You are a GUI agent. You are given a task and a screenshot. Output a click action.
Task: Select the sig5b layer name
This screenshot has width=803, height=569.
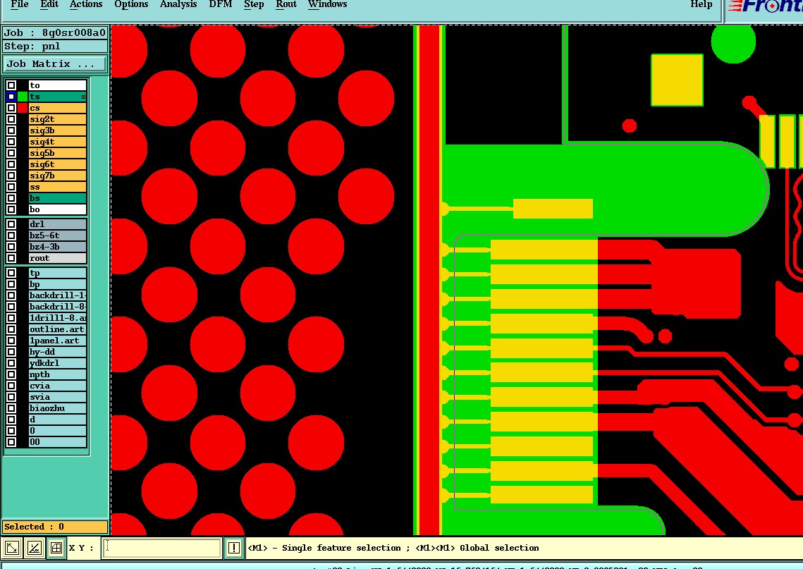(57, 153)
